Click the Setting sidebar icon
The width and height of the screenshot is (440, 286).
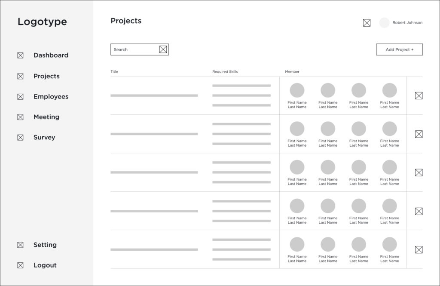(x=20, y=245)
